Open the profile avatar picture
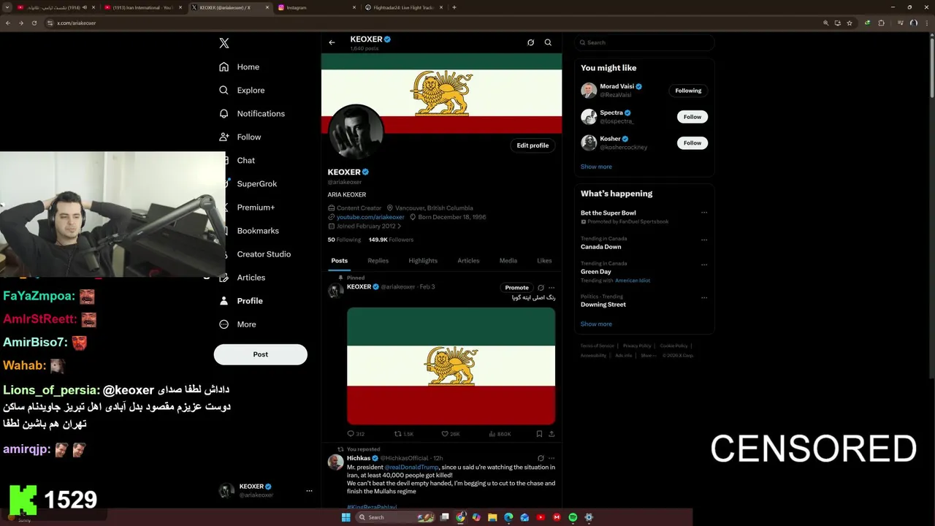The image size is (935, 526). click(x=356, y=132)
